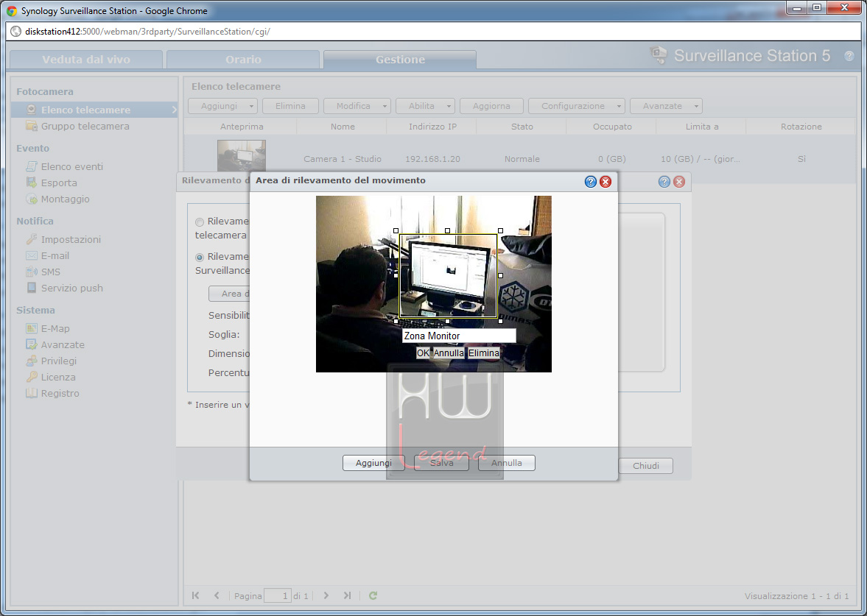
Task: Click the page number field in the pagination bar
Action: tap(278, 595)
